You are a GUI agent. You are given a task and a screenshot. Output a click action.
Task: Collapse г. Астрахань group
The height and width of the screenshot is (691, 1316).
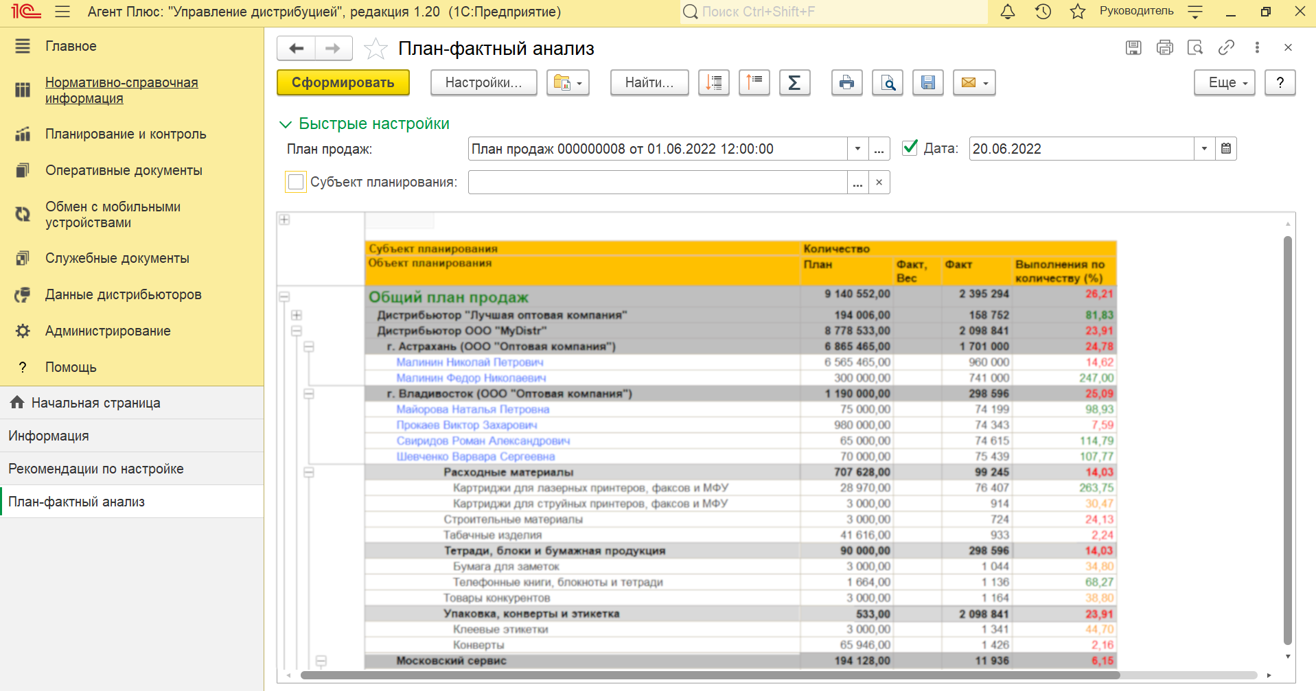tap(309, 347)
